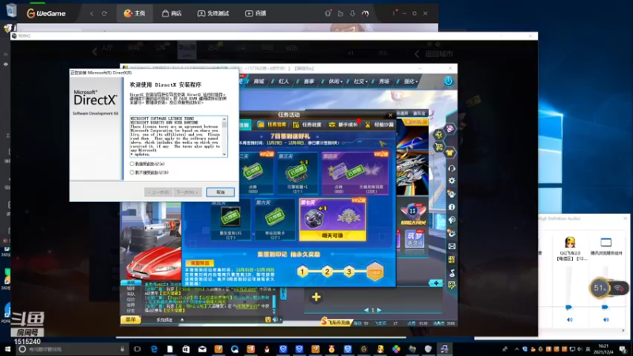Open the WeGame 商店 tab
Image resolution: width=633 pixels, height=356 pixels.
pos(172,13)
